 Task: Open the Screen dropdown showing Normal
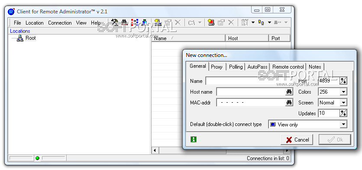343,103
